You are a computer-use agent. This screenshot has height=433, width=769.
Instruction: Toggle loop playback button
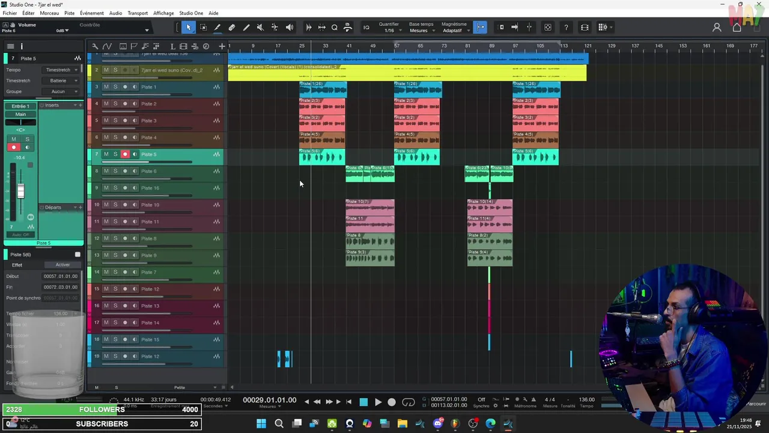coord(409,402)
